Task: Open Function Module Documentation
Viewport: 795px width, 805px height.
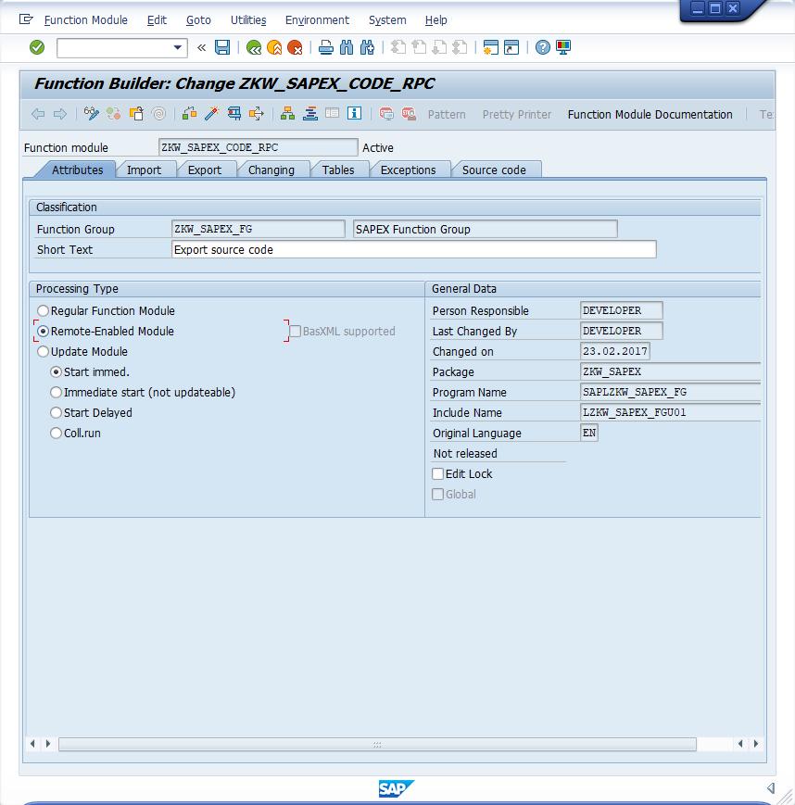Action: coord(650,115)
